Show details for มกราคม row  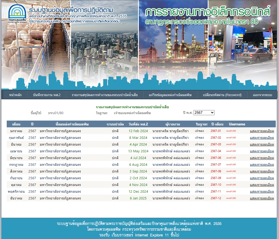pyautogui.click(x=262, y=131)
